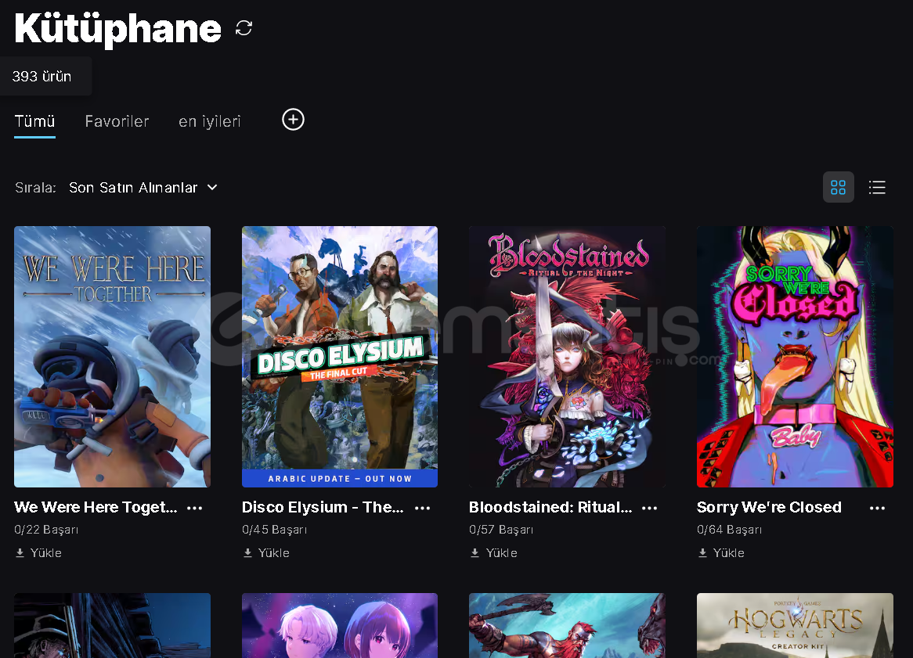
Task: Click Yükle under Bloodstained: Ritual
Action: 494,552
